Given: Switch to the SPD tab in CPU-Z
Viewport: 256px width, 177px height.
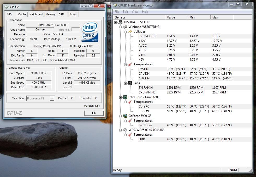Looking at the screenshot, I should pyautogui.click(x=61, y=14).
